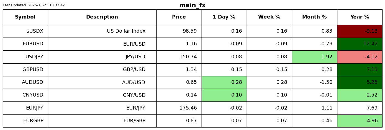The image size is (385, 130).
Task: Select the green 0.28 one-day cell
Action: (224, 82)
